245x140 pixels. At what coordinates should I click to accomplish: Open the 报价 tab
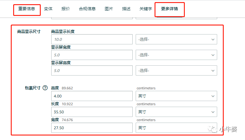click(66, 9)
